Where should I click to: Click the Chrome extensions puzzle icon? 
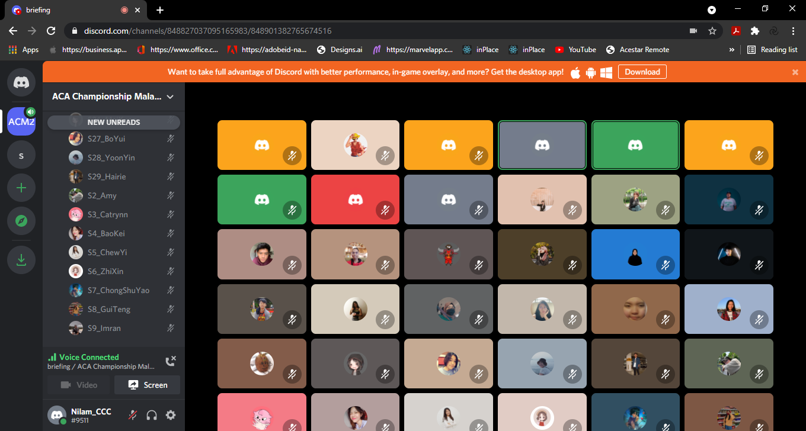coord(754,31)
